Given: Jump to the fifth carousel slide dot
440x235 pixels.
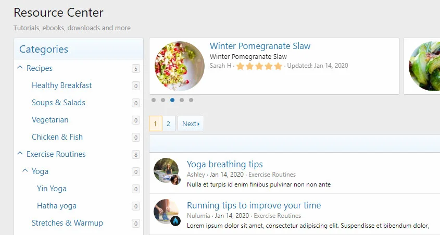Looking at the screenshot, I should pyautogui.click(x=191, y=100).
